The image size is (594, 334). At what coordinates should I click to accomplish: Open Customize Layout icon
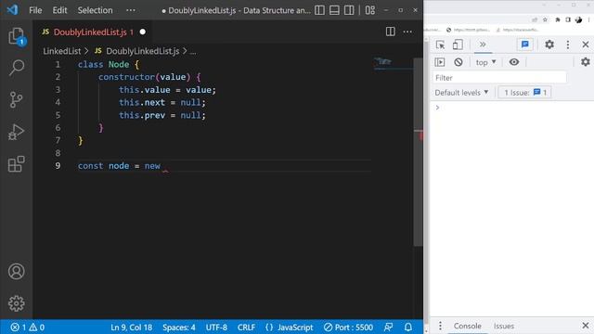coord(370,10)
